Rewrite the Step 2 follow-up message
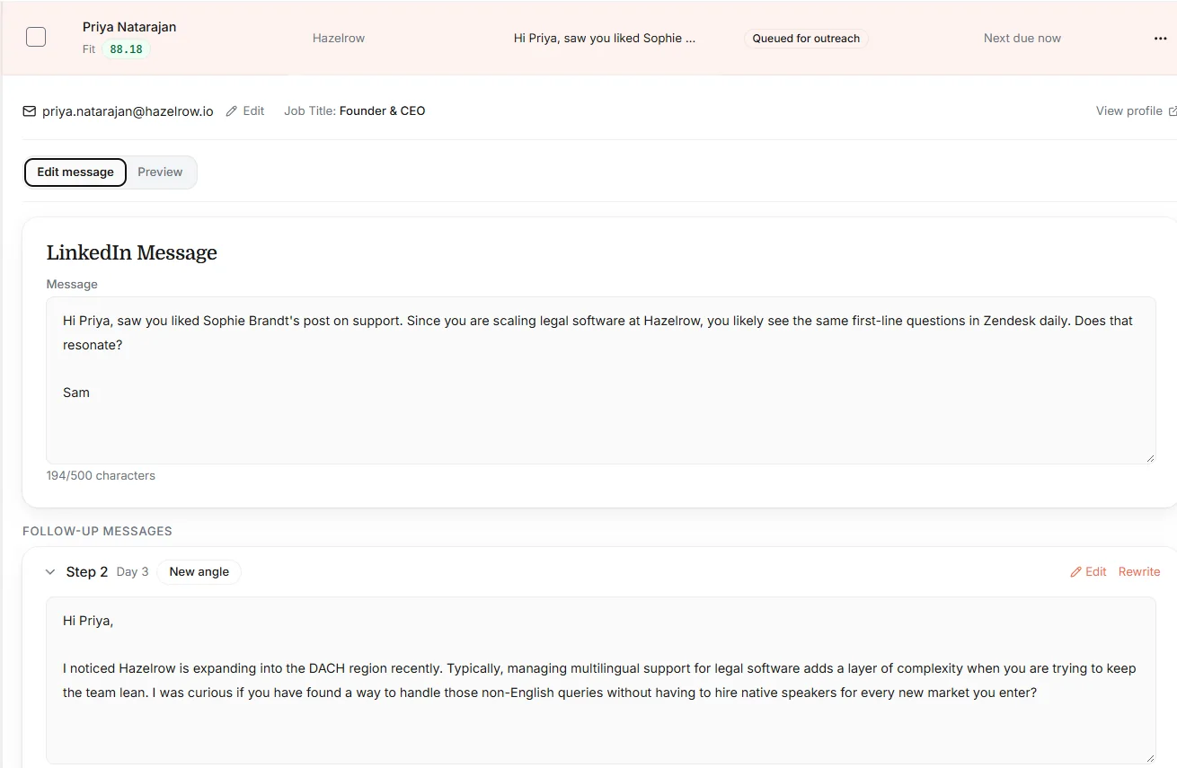 click(x=1139, y=572)
